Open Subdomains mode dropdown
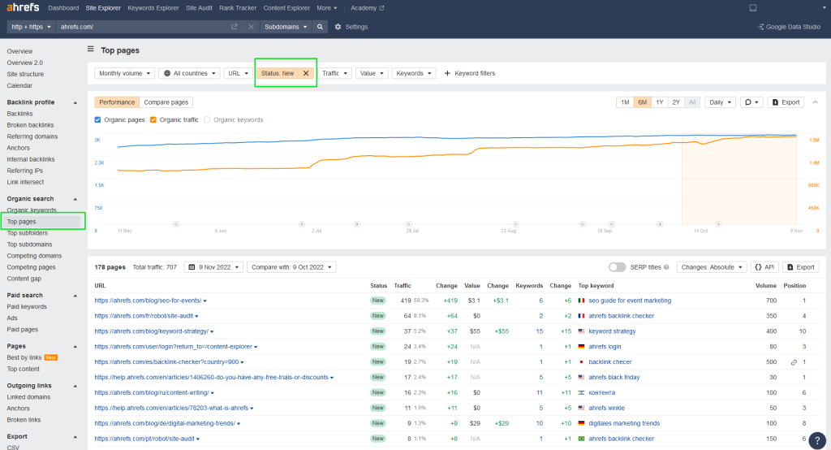The width and height of the screenshot is (831, 450). 286,27
